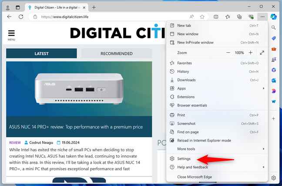This screenshot has width=282, height=186.
Task: Open Downloads from the menu
Action: coord(217,80)
